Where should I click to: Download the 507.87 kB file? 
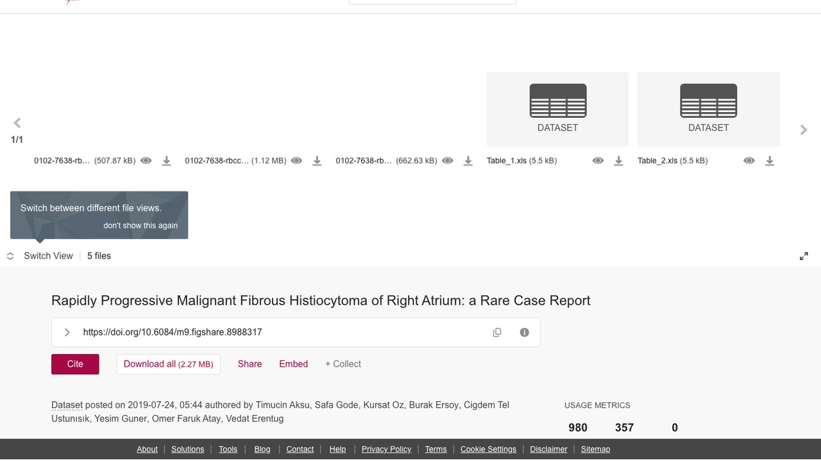coord(166,161)
